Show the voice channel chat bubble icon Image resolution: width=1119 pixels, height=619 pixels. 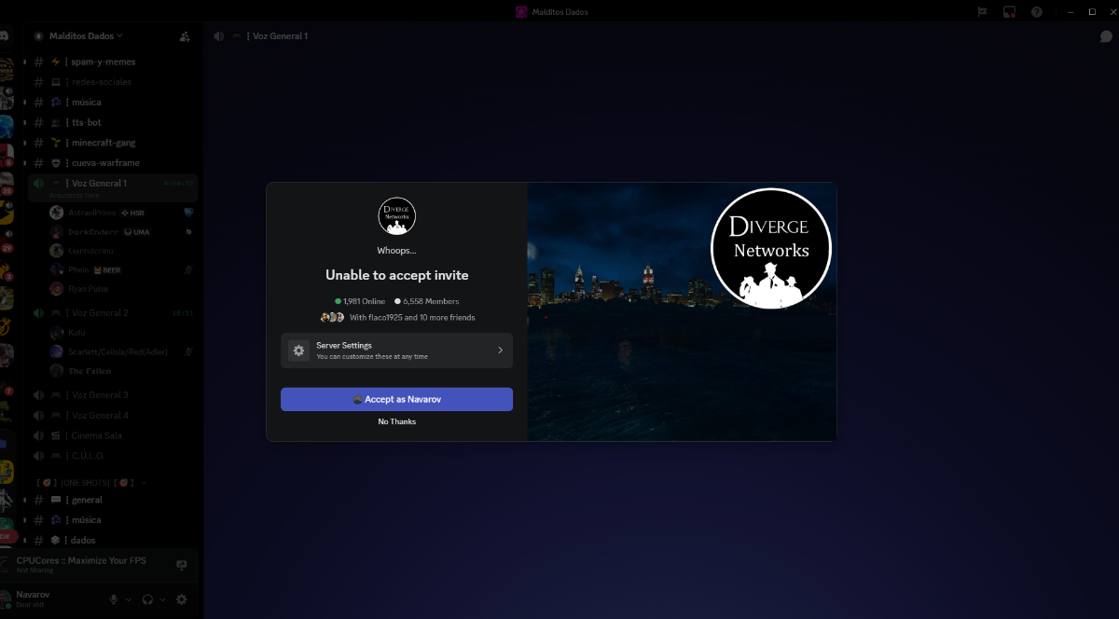click(1106, 36)
